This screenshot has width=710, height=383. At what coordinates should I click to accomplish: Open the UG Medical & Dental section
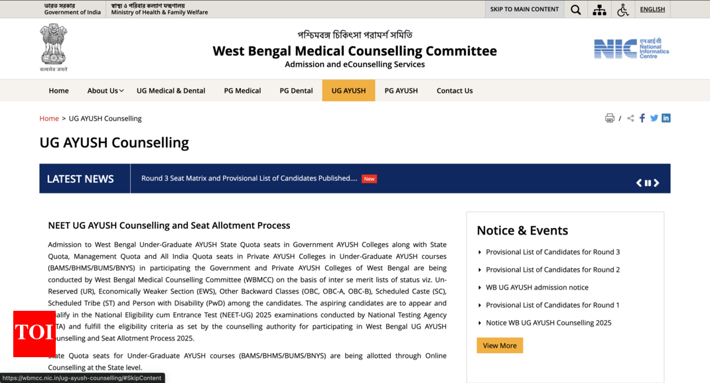171,90
